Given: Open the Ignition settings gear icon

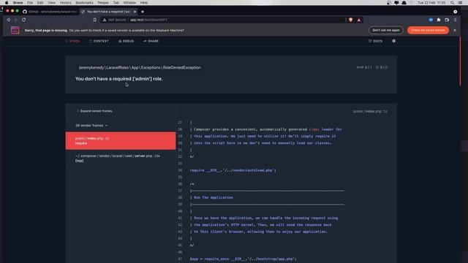Looking at the screenshot, I should [393, 41].
